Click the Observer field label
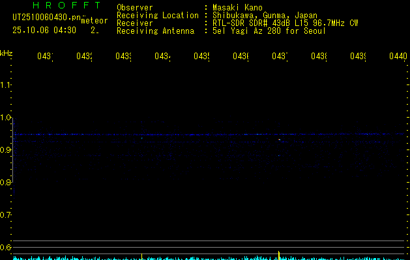This screenshot has width=410, height=260. tap(134, 7)
